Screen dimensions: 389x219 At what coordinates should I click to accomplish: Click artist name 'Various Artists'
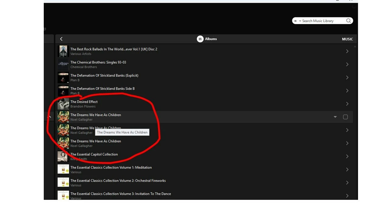click(x=81, y=54)
